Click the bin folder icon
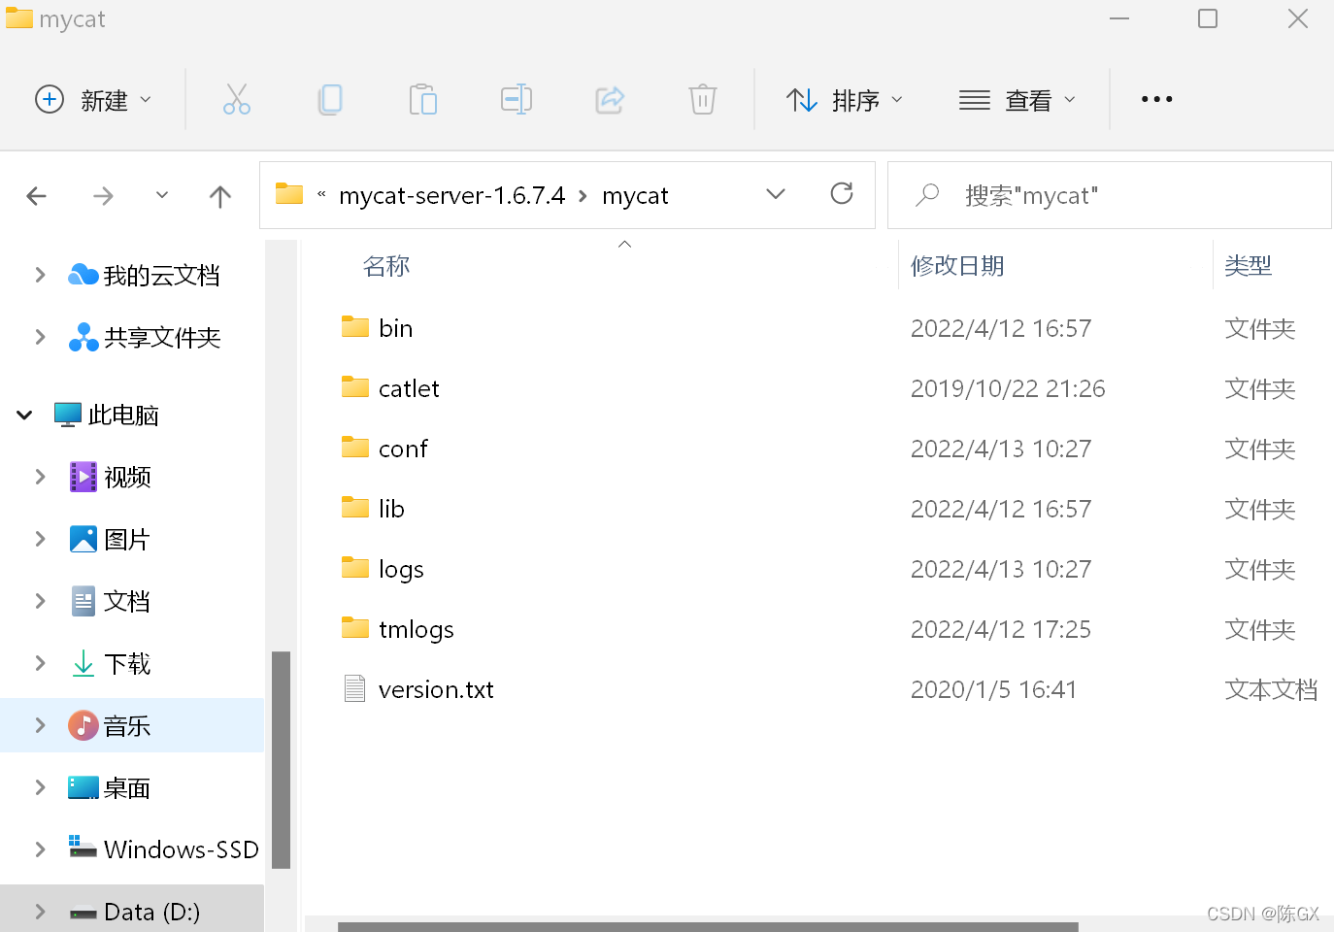 355,327
